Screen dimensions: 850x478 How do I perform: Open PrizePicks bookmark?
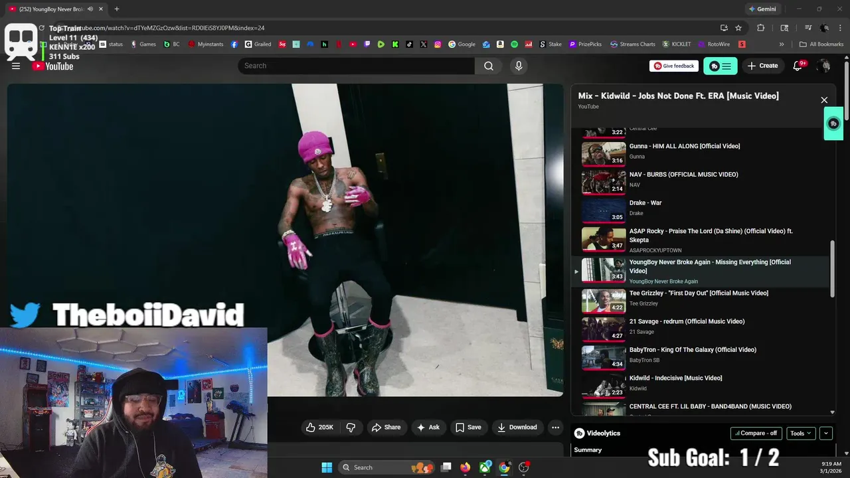pyautogui.click(x=585, y=44)
